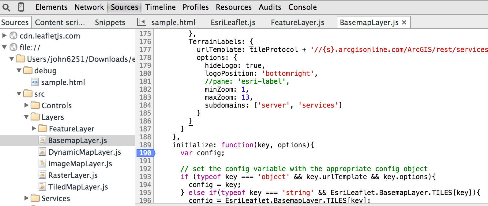Expand the Services folder

point(26,198)
